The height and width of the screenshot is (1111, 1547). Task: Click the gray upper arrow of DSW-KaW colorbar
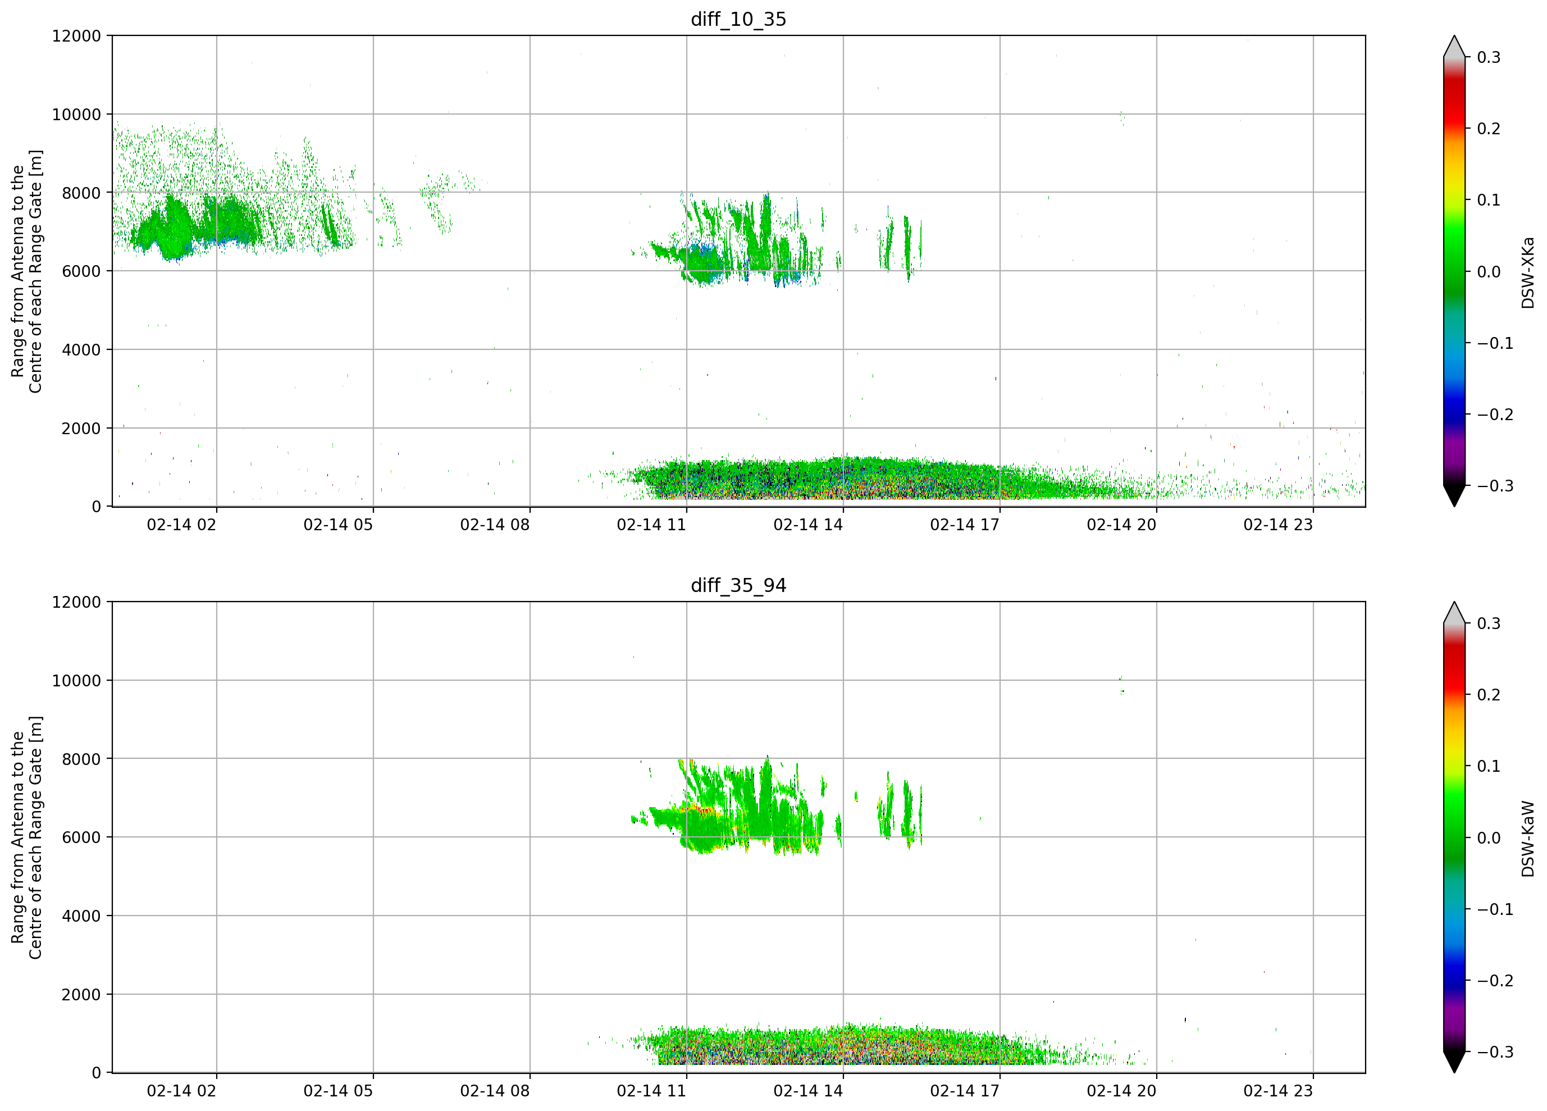click(1454, 614)
